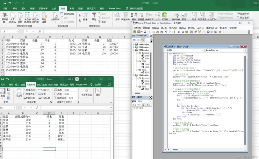Viewport: 259px width, 159px height.
Task: Collapse the 模块 folder in the project tree
Action: pos(137,70)
